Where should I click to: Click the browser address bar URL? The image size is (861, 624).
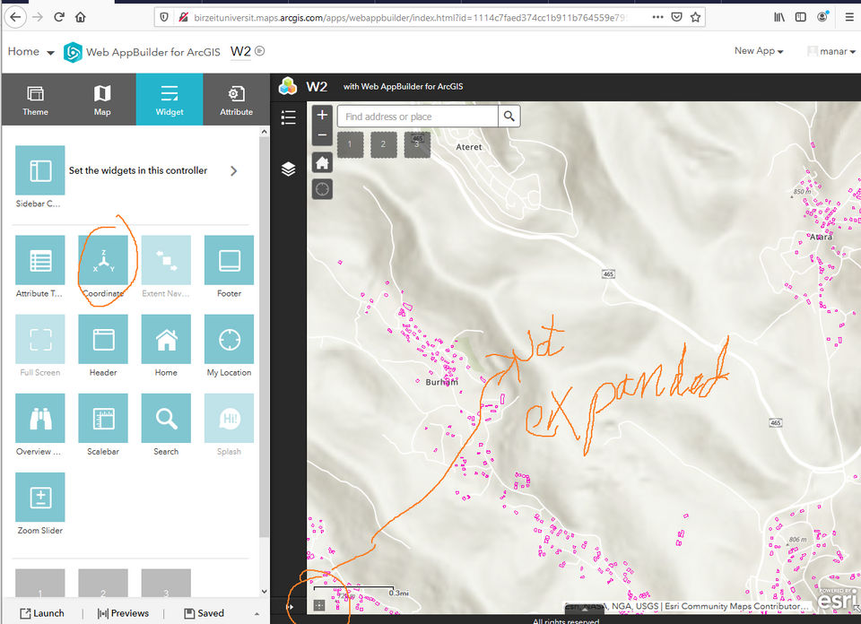409,18
